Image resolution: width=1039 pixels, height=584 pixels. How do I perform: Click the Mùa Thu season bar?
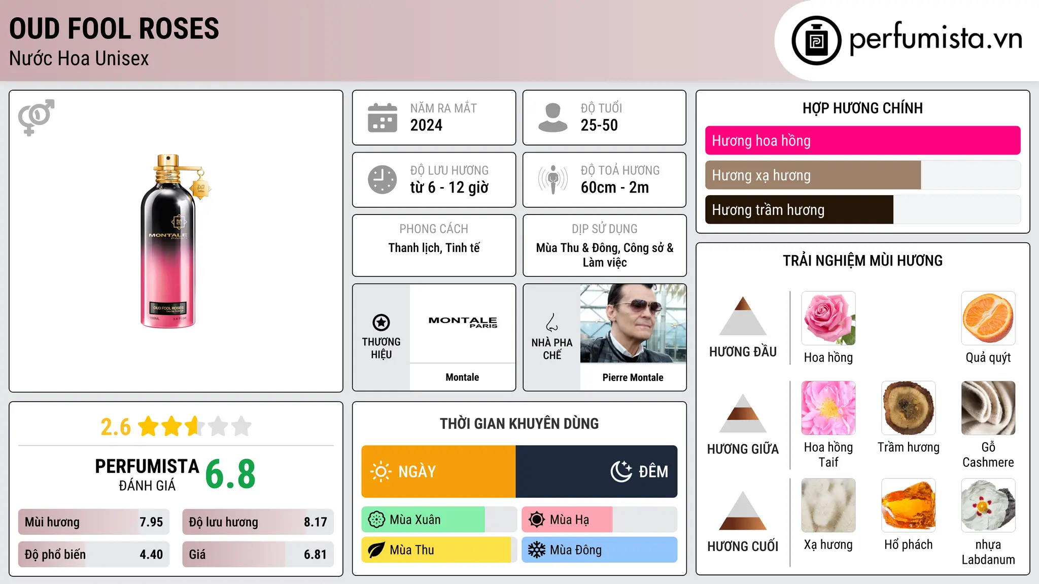click(439, 550)
